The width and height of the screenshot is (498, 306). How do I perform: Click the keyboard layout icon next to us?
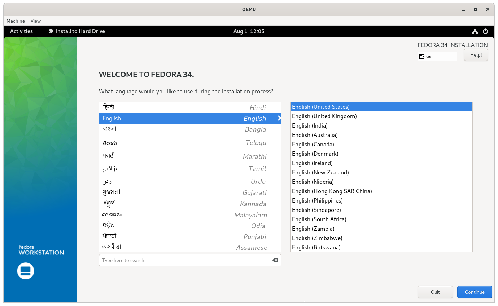tap(421, 56)
